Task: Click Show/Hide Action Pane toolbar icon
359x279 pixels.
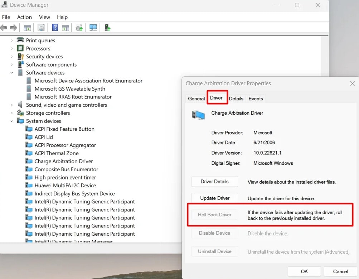Action: click(66, 28)
